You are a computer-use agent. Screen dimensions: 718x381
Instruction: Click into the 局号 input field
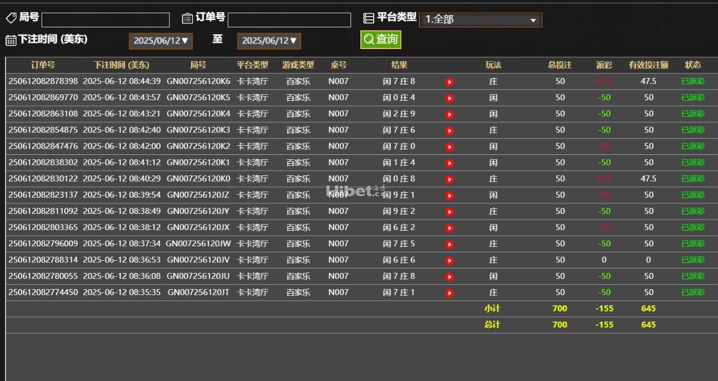point(105,20)
